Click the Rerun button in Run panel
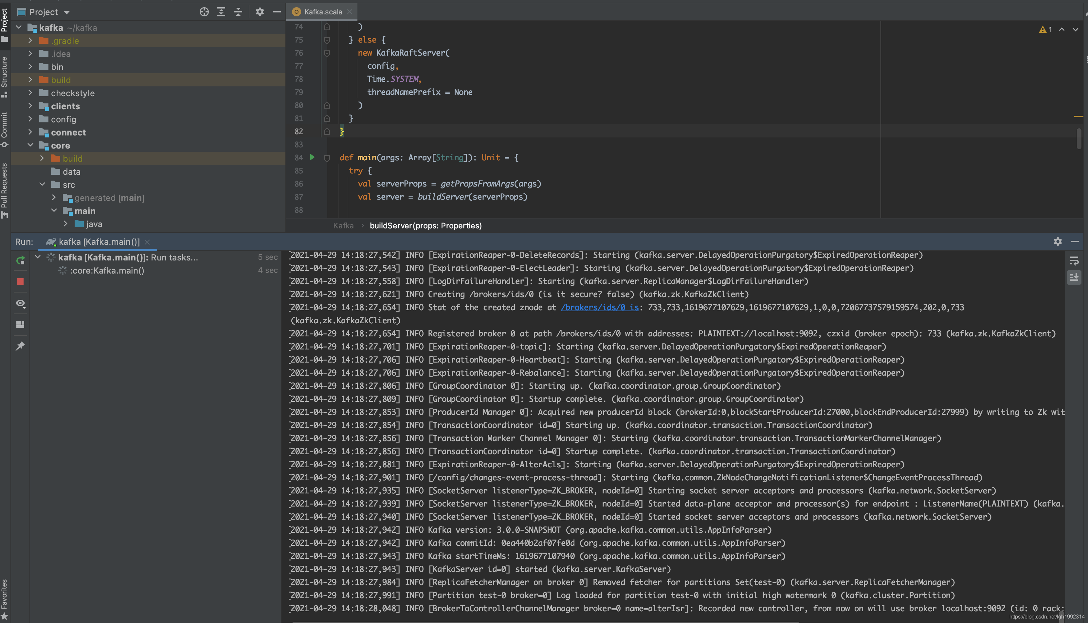Viewport: 1088px width, 623px height. click(x=20, y=260)
